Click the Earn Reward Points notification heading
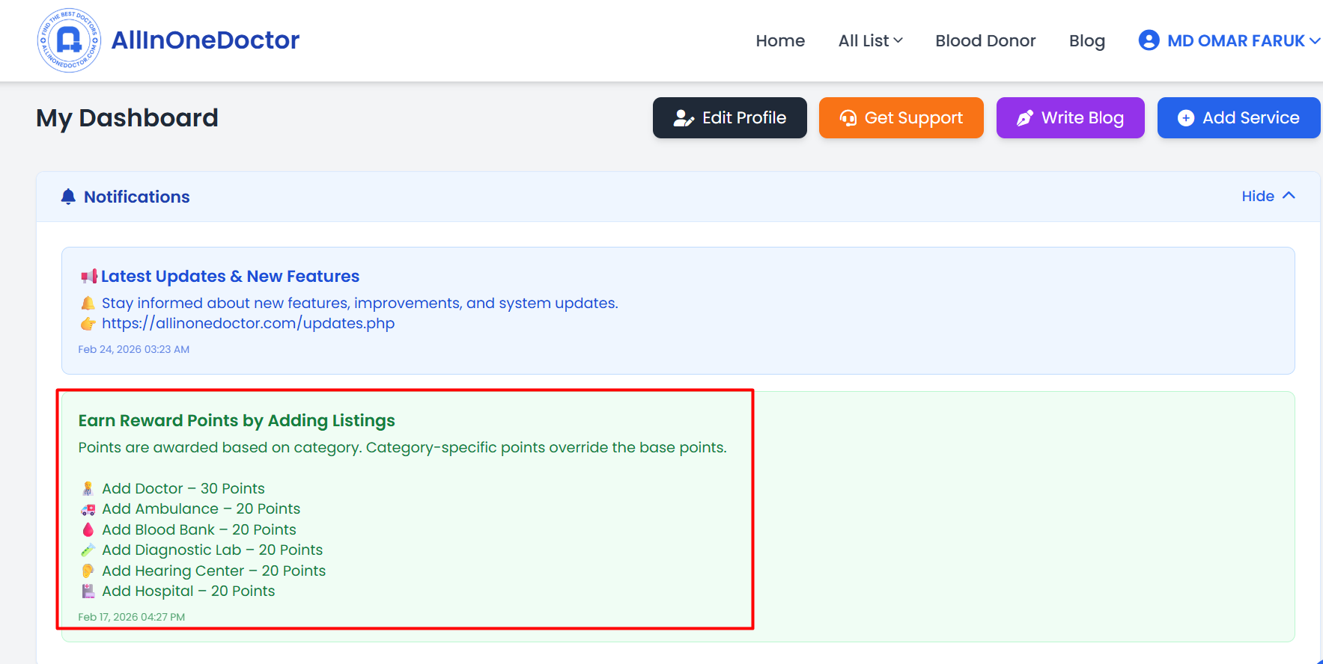Viewport: 1323px width, 664px height. click(x=237, y=421)
